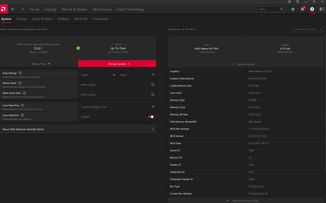The image size is (326, 203).
Task: Open notifications bell icon
Action: coord(303,9)
